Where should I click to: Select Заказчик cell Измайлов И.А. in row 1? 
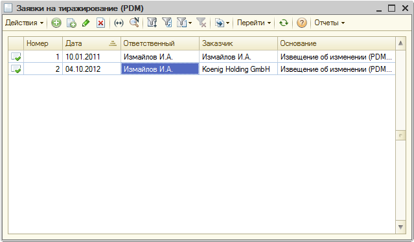(x=238, y=57)
